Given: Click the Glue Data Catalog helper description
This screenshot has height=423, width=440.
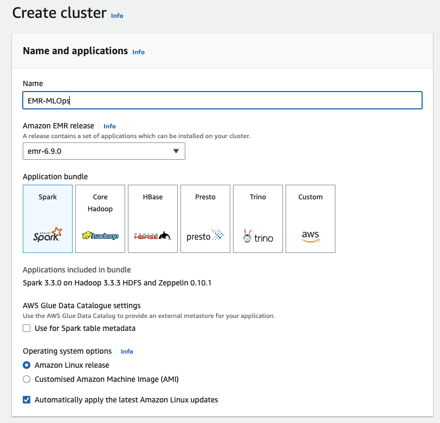Looking at the screenshot, I should pyautogui.click(x=149, y=316).
